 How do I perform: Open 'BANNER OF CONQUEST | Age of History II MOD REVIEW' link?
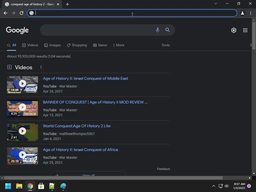(95, 102)
